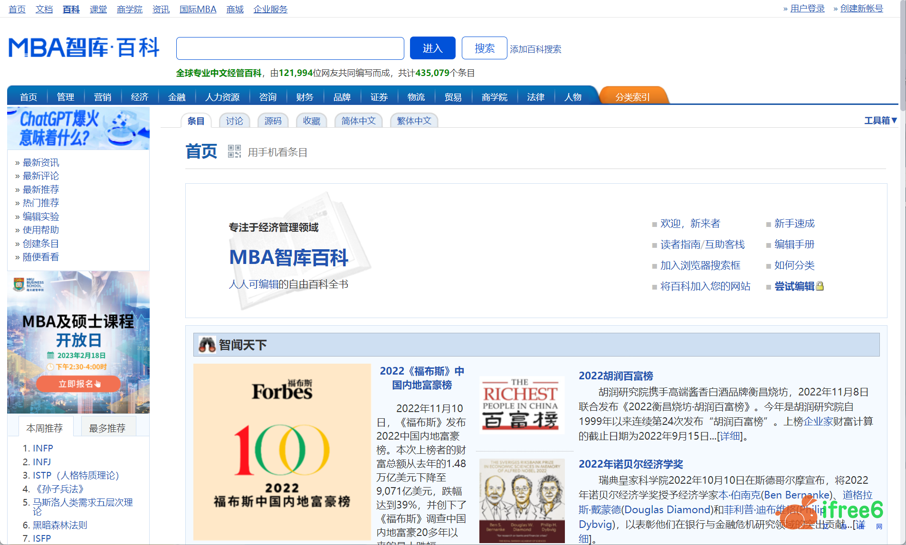Viewport: 906px width, 545px height.
Task: Click the QR code icon beside 首页
Action: pos(234,151)
